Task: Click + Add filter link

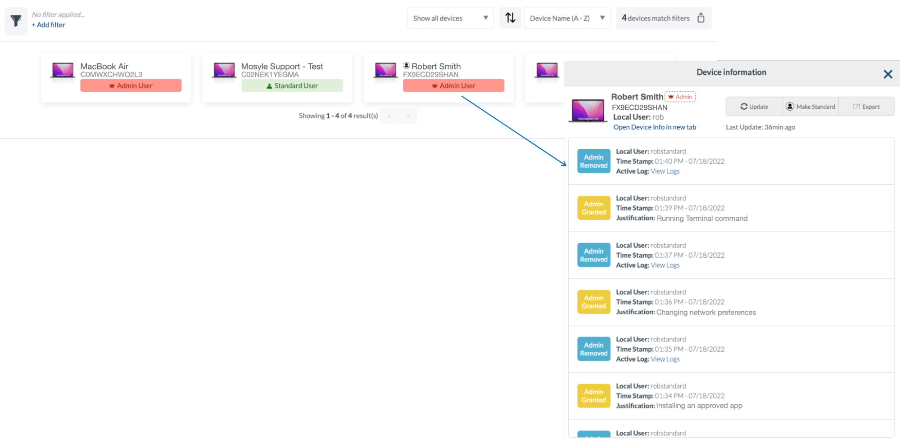Action: [48, 25]
